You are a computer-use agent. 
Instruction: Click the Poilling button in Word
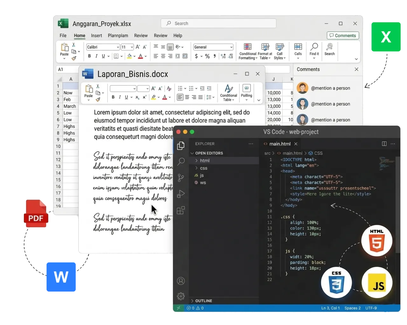point(246,93)
